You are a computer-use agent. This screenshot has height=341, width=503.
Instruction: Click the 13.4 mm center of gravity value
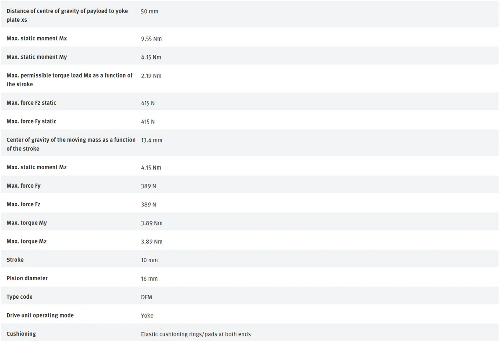click(x=151, y=140)
